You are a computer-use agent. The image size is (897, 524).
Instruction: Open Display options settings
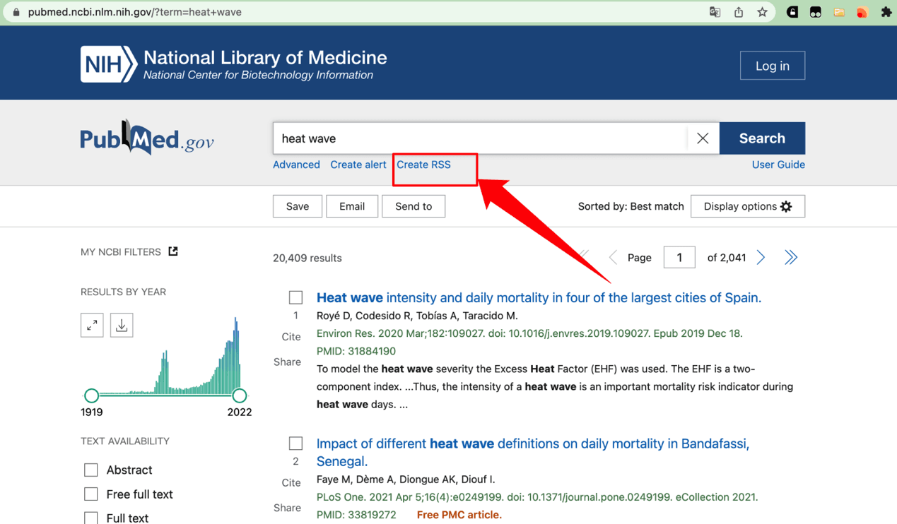pyautogui.click(x=747, y=206)
